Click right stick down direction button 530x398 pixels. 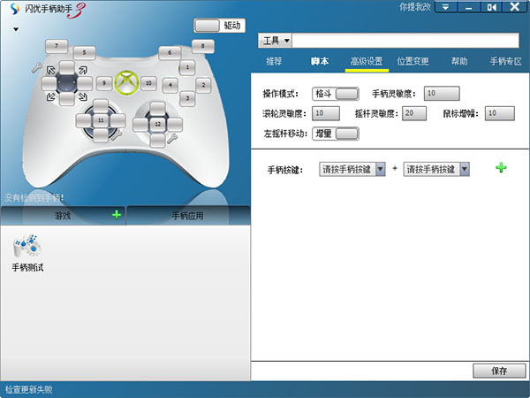(x=157, y=140)
